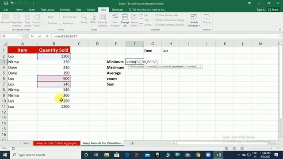Select row 8 header
The height and width of the screenshot is (159, 283).
[4, 90]
